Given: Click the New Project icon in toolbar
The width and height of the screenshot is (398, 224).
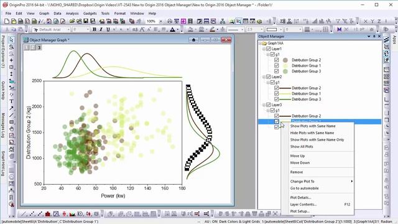Looking at the screenshot, I should [x=7, y=21].
